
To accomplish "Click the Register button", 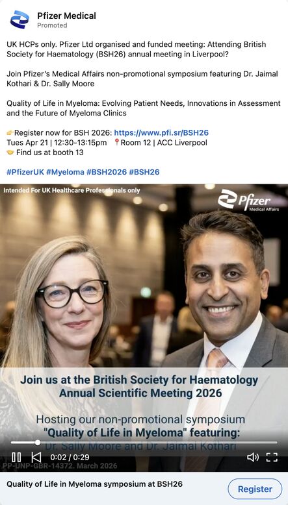I will [255, 489].
